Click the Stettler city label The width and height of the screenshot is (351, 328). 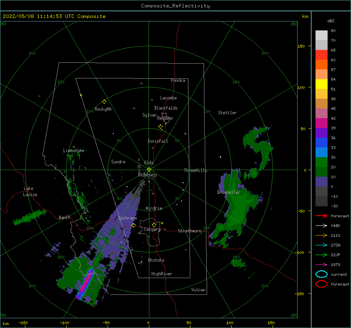[x=227, y=113]
